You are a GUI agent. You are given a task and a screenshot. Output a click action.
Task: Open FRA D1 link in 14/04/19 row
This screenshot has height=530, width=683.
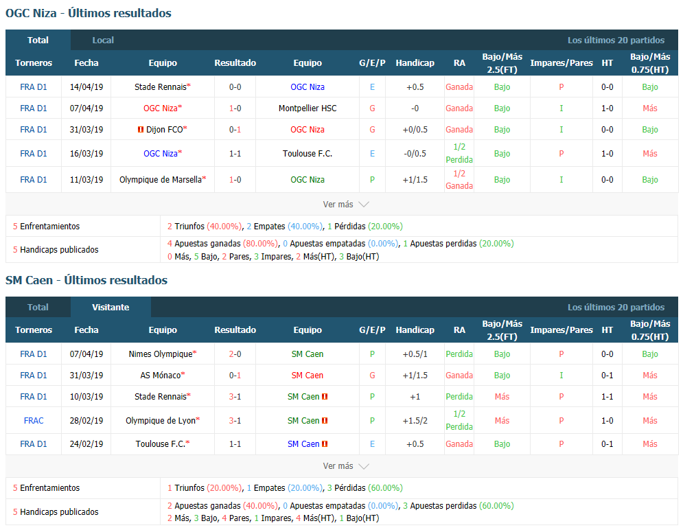34,87
